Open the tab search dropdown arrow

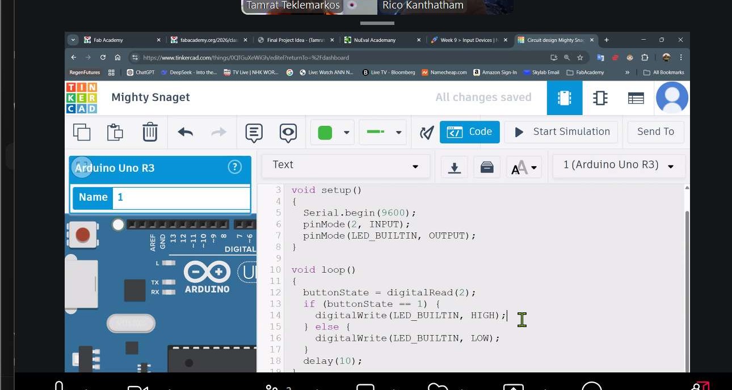pos(73,40)
